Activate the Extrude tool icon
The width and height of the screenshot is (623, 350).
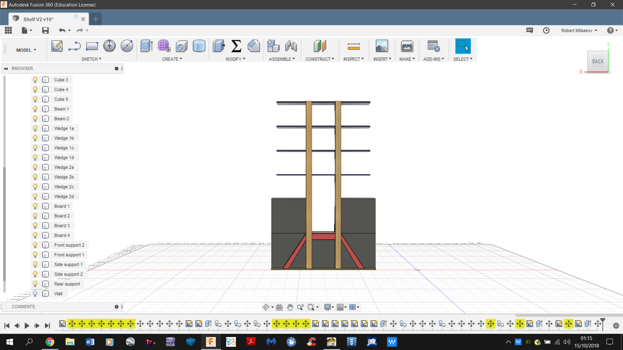[x=147, y=46]
